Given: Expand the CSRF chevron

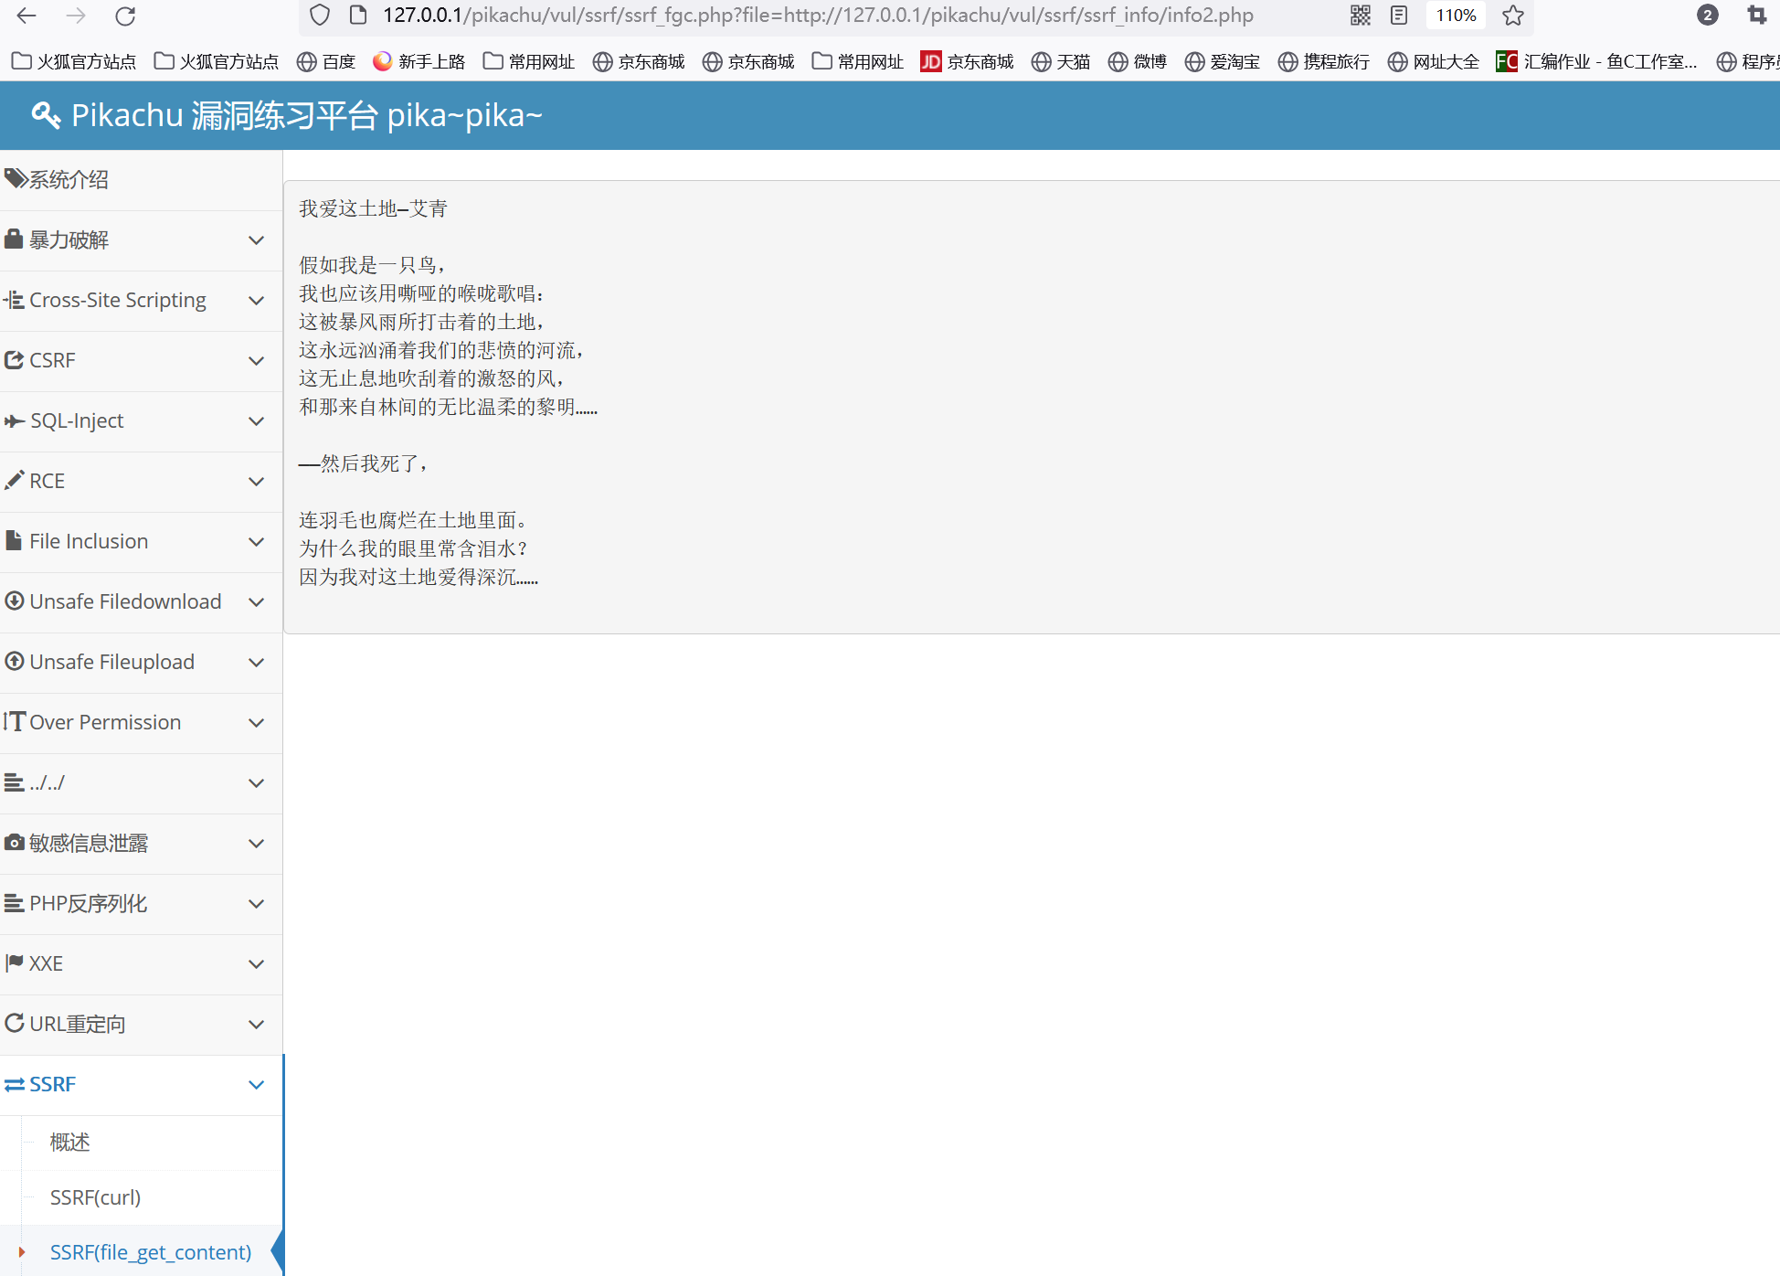Looking at the screenshot, I should [x=257, y=361].
